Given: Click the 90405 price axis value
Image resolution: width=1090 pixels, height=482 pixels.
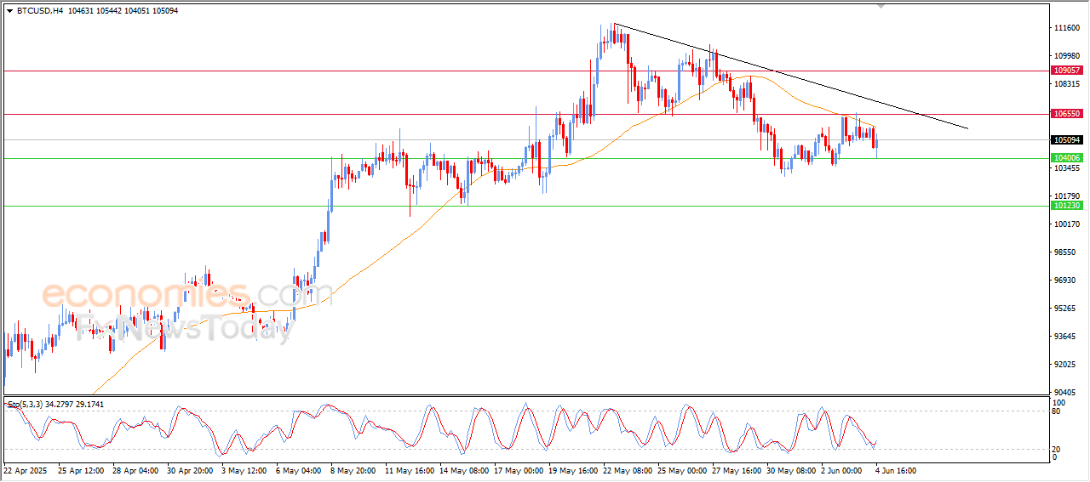Looking at the screenshot, I should [1065, 392].
